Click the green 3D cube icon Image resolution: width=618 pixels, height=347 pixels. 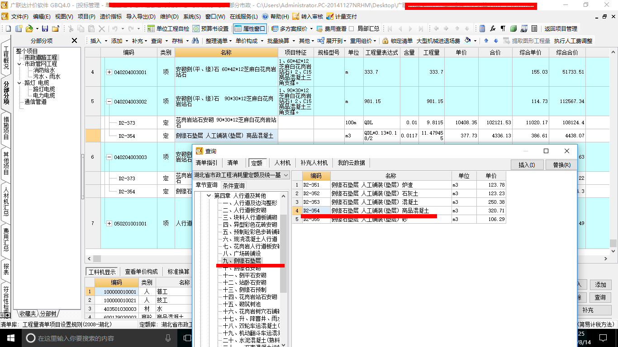513,28
